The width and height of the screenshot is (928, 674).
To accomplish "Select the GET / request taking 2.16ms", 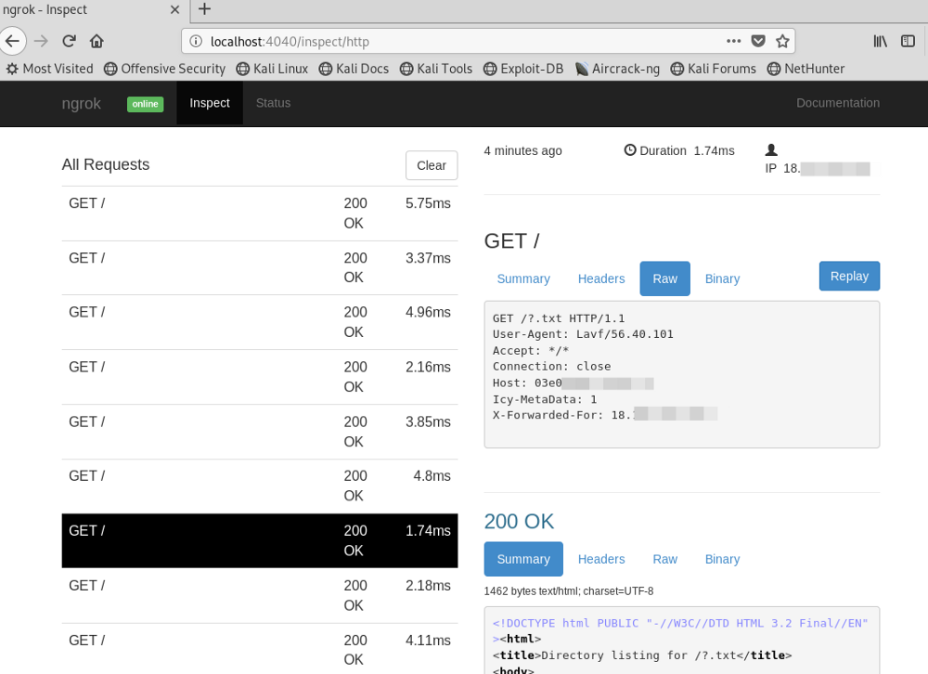I will click(260, 377).
